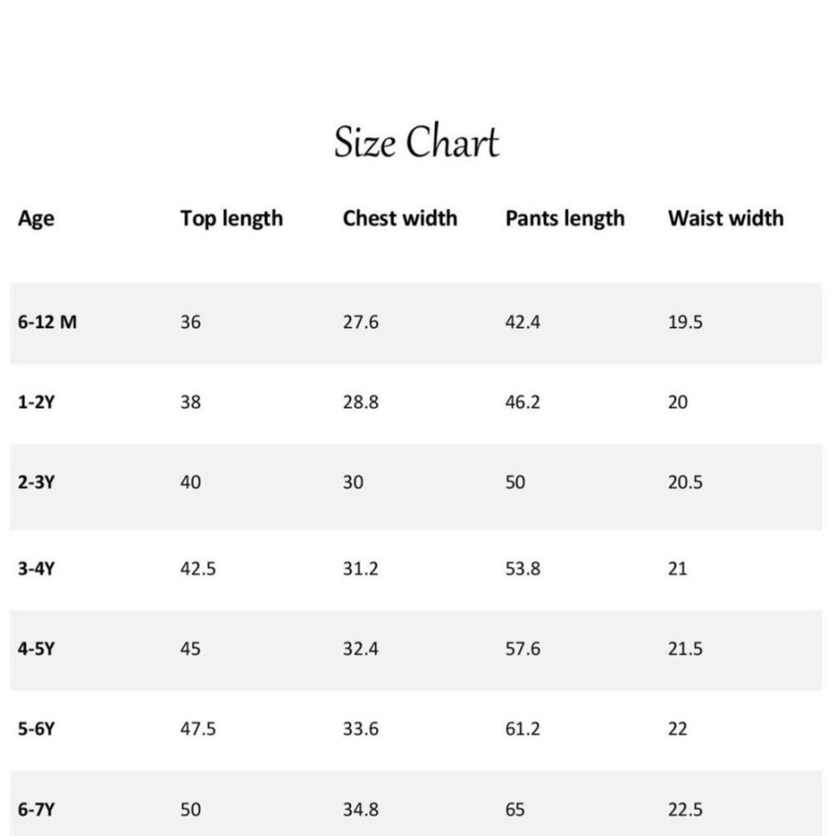Click the Size Chart title
The image size is (836, 836).
[x=416, y=141]
